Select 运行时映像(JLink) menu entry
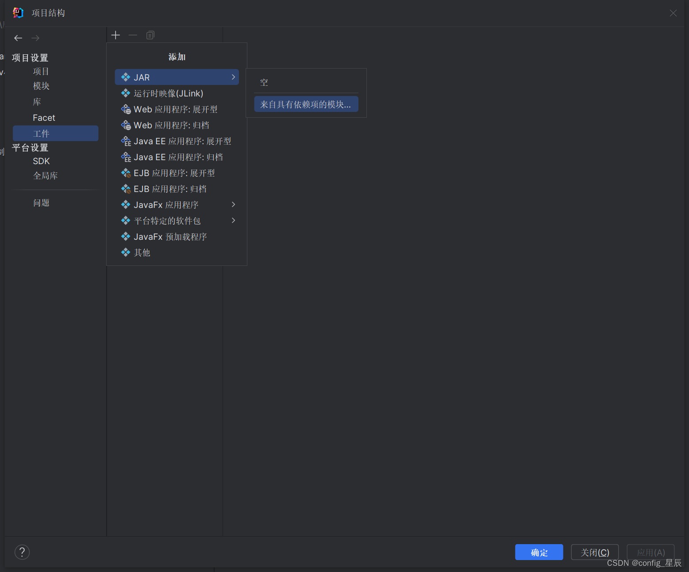Screen dimensions: 689x572 point(177,93)
